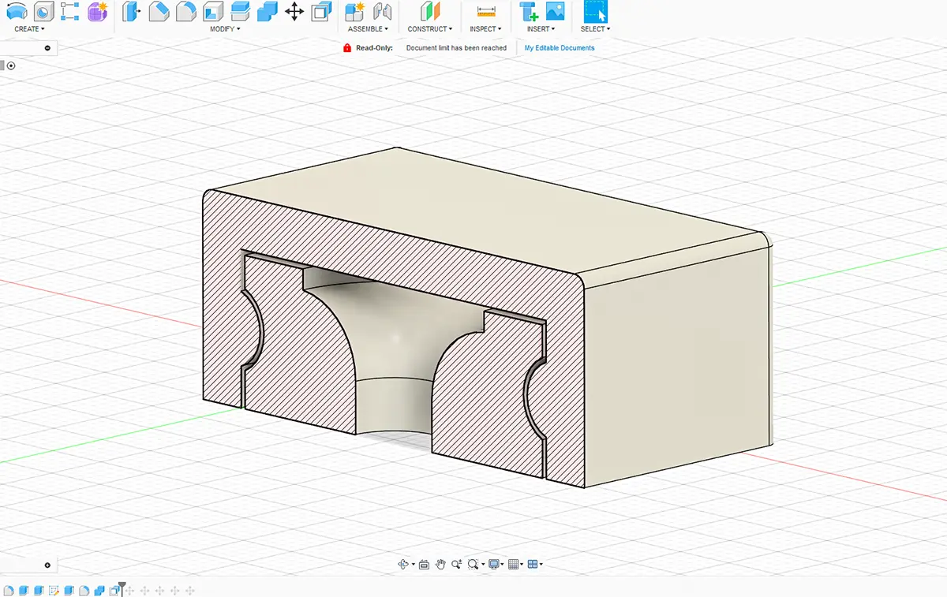Select the Rectangular Pattern tool
Image resolution: width=947 pixels, height=597 pixels.
[69, 11]
